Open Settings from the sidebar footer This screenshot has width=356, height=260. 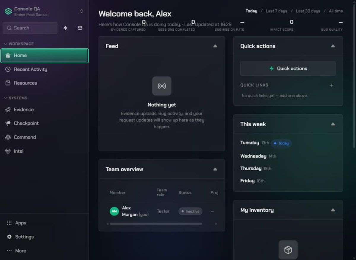coord(44,237)
